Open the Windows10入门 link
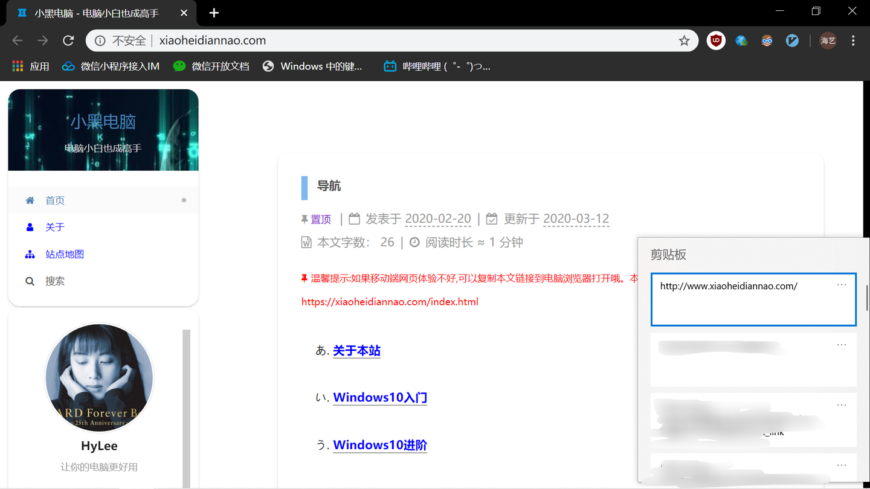870x489 pixels. coord(379,397)
